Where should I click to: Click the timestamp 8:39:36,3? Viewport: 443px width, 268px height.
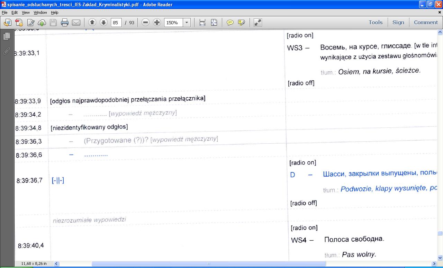pos(28,142)
